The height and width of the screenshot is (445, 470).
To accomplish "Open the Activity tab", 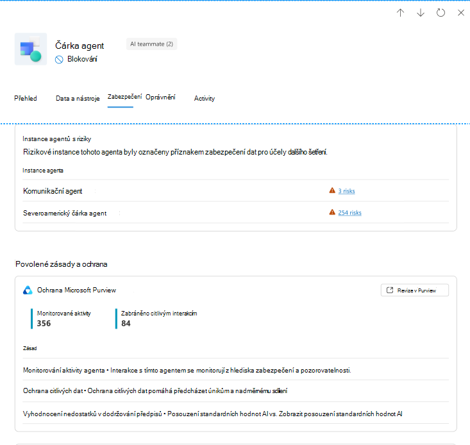I will click(x=205, y=98).
